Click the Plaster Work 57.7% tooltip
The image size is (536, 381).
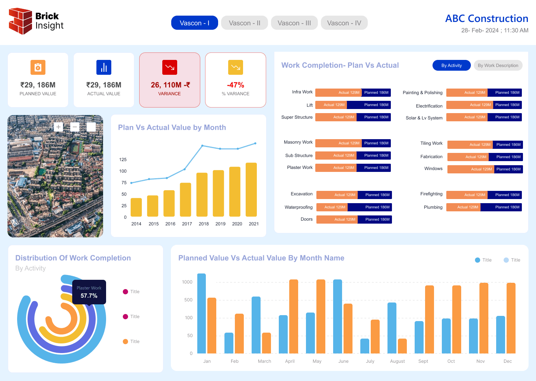(x=89, y=292)
